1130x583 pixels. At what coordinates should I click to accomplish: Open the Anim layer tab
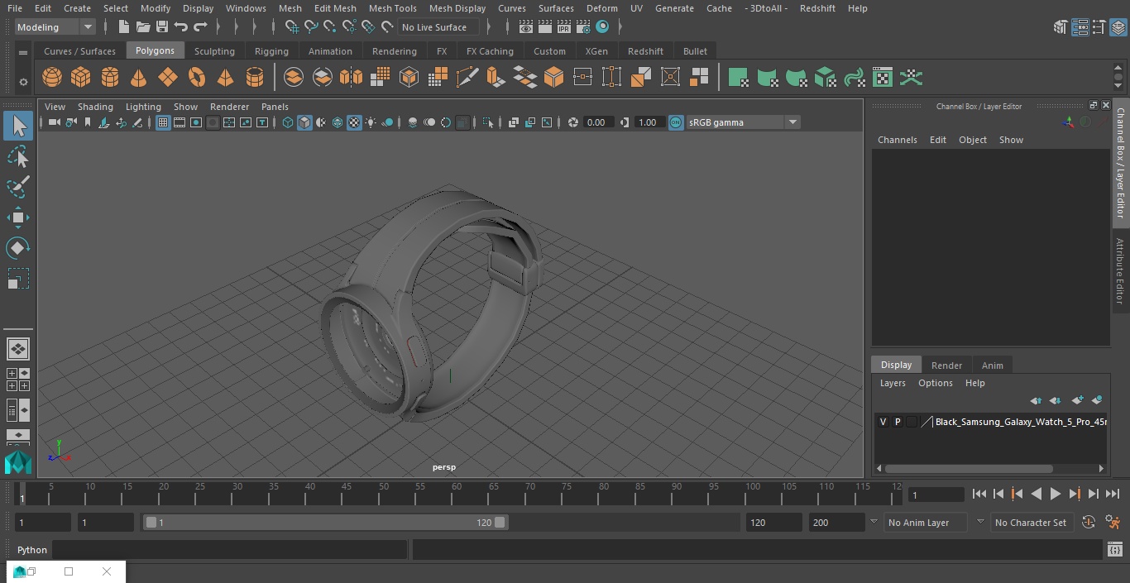(992, 366)
